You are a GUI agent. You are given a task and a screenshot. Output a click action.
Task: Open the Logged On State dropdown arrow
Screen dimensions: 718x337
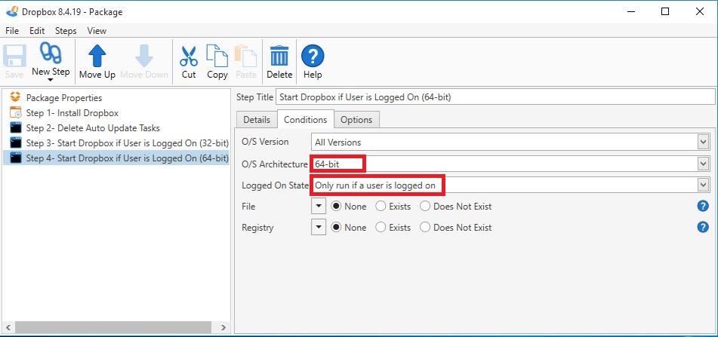(x=704, y=185)
